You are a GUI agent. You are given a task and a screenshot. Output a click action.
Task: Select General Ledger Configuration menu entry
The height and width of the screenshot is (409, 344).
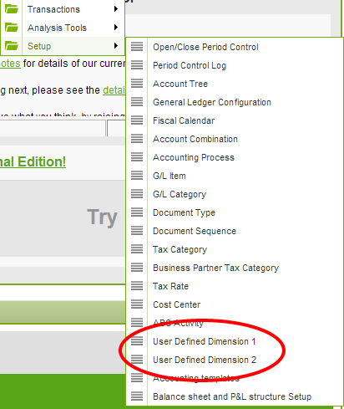(212, 102)
